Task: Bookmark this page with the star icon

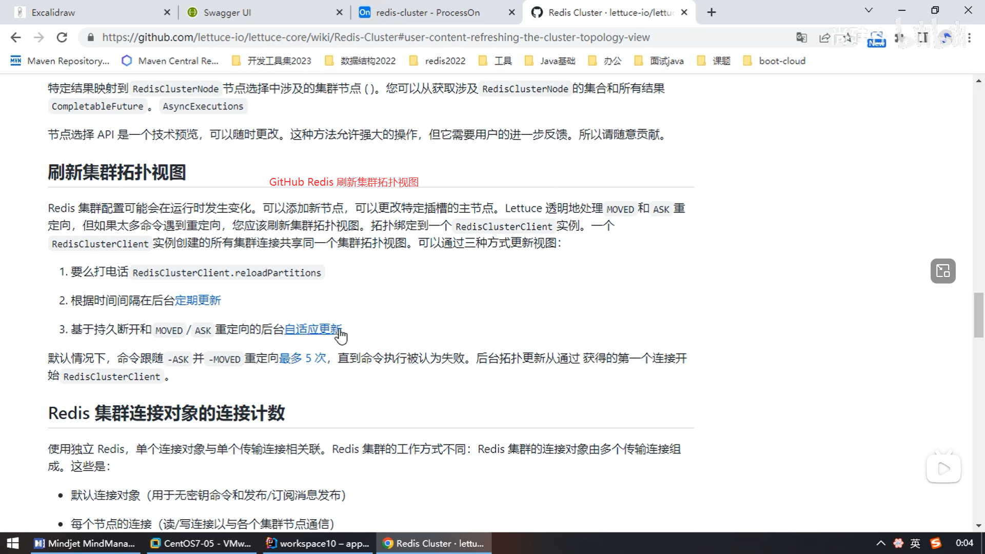Action: pos(848,37)
